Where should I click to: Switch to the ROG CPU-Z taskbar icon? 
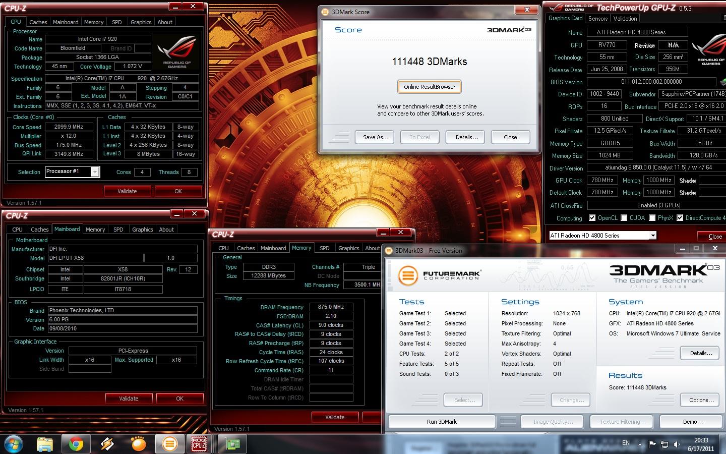pos(200,444)
